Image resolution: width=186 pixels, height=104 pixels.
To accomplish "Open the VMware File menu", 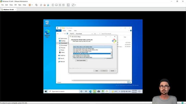I will coord(3,5).
